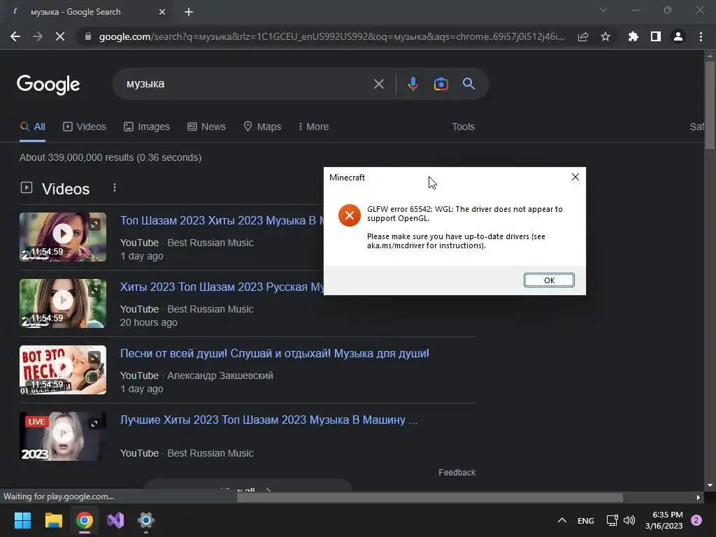Viewport: 716px width, 537px height.
Task: Play the Вот это песня thumbnail
Action: pos(62,366)
